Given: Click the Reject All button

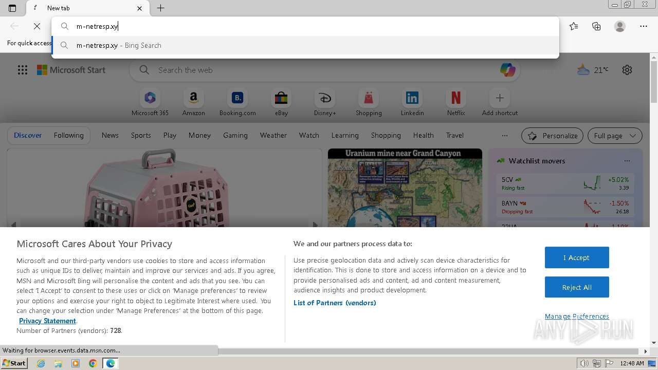Looking at the screenshot, I should click(x=577, y=287).
